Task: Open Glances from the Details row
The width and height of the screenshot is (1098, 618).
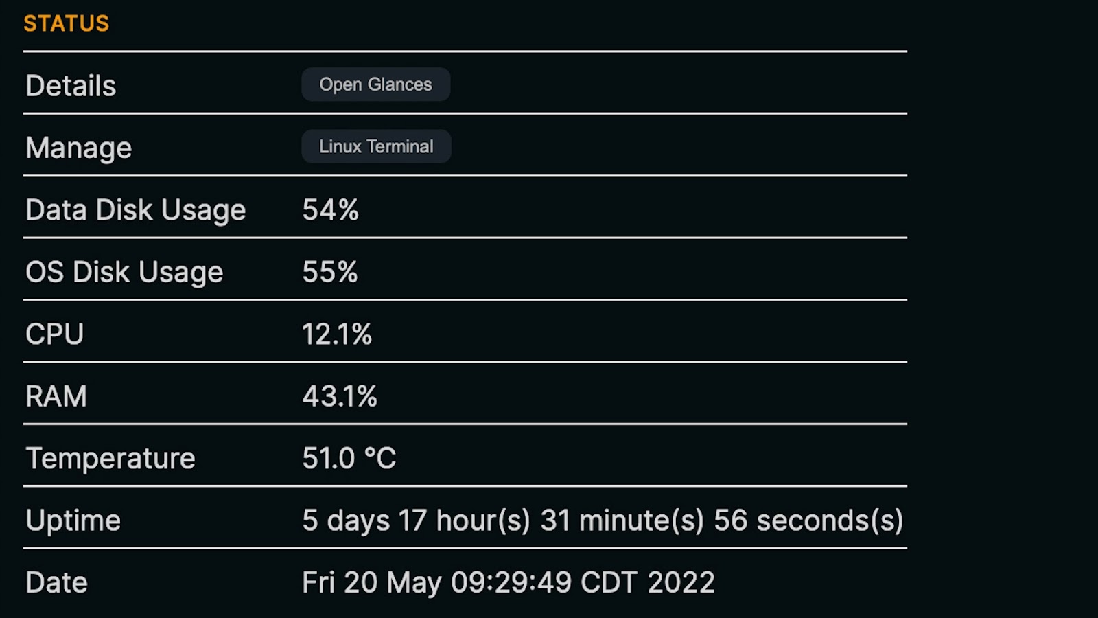Action: (x=376, y=84)
